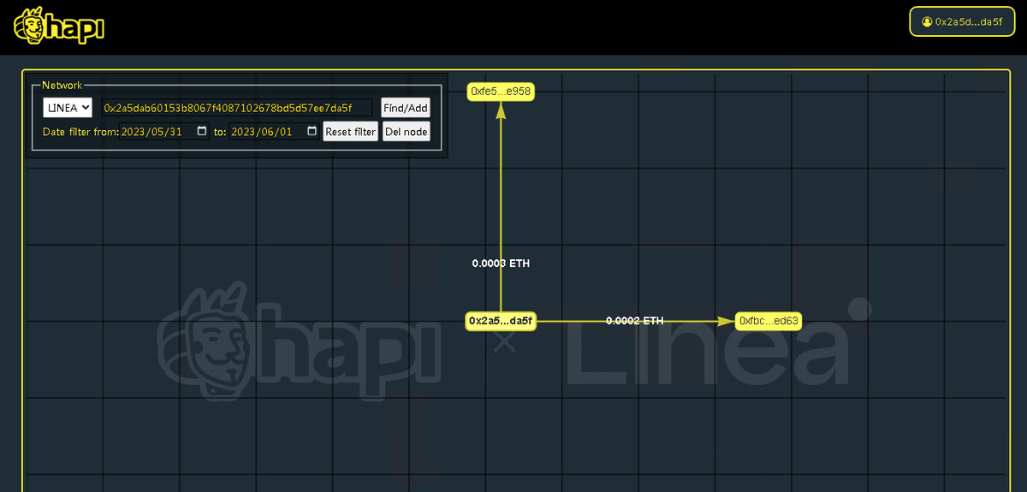Select central node 0x2a5...da5f
This screenshot has height=492, width=1027.
click(501, 321)
